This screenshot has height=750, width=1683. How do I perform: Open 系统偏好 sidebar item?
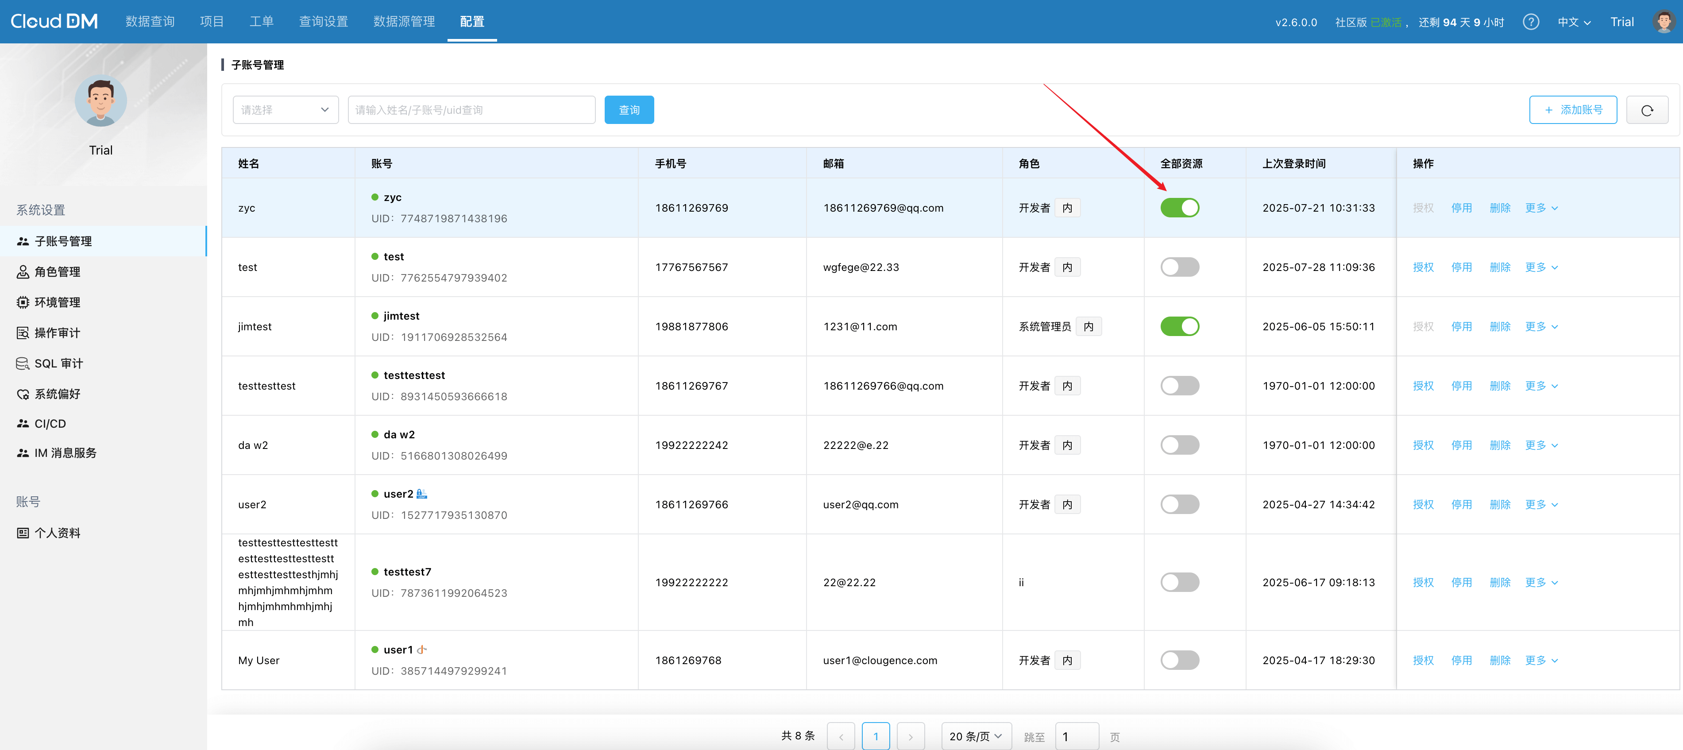[x=57, y=394]
